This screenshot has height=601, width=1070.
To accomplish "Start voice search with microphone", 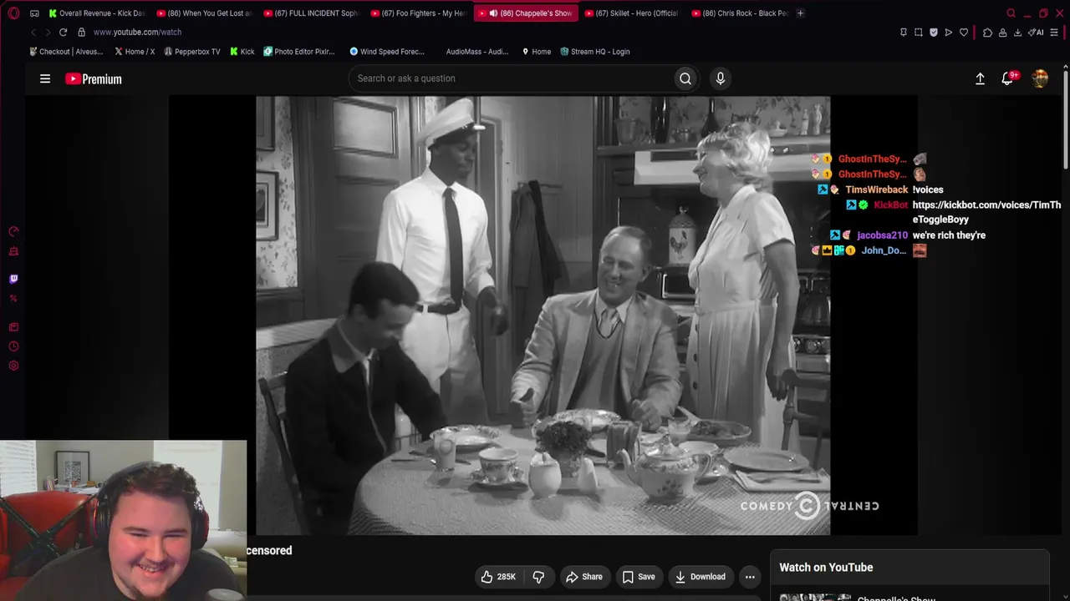I will tap(721, 78).
